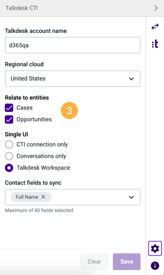Uncheck the Opportunities checkbox
This screenshot has width=164, height=275.
click(9, 119)
